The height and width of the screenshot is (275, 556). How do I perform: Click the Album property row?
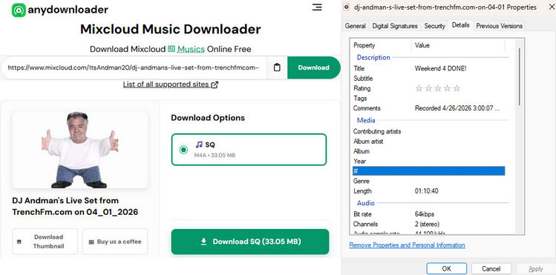429,151
